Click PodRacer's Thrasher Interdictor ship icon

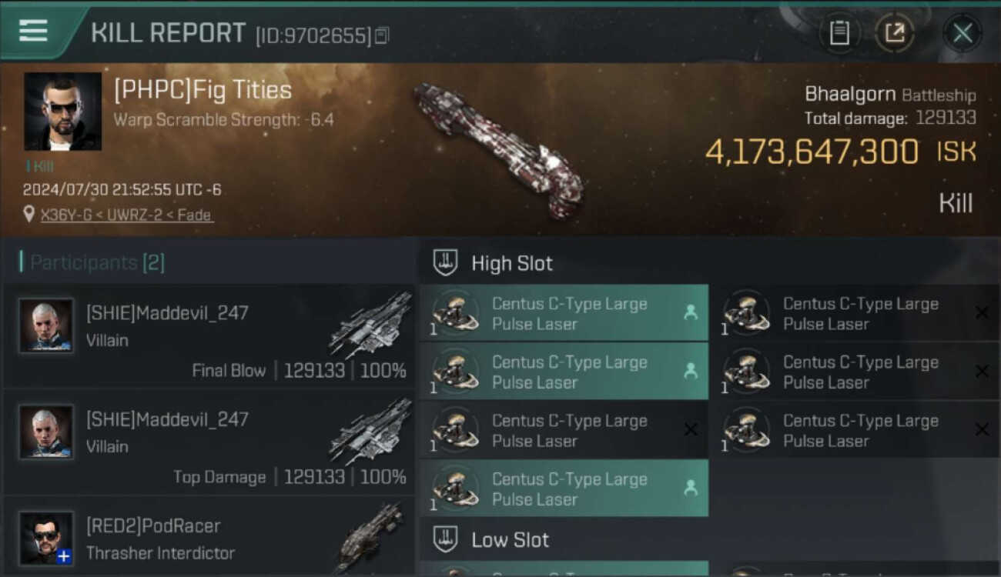click(x=370, y=538)
